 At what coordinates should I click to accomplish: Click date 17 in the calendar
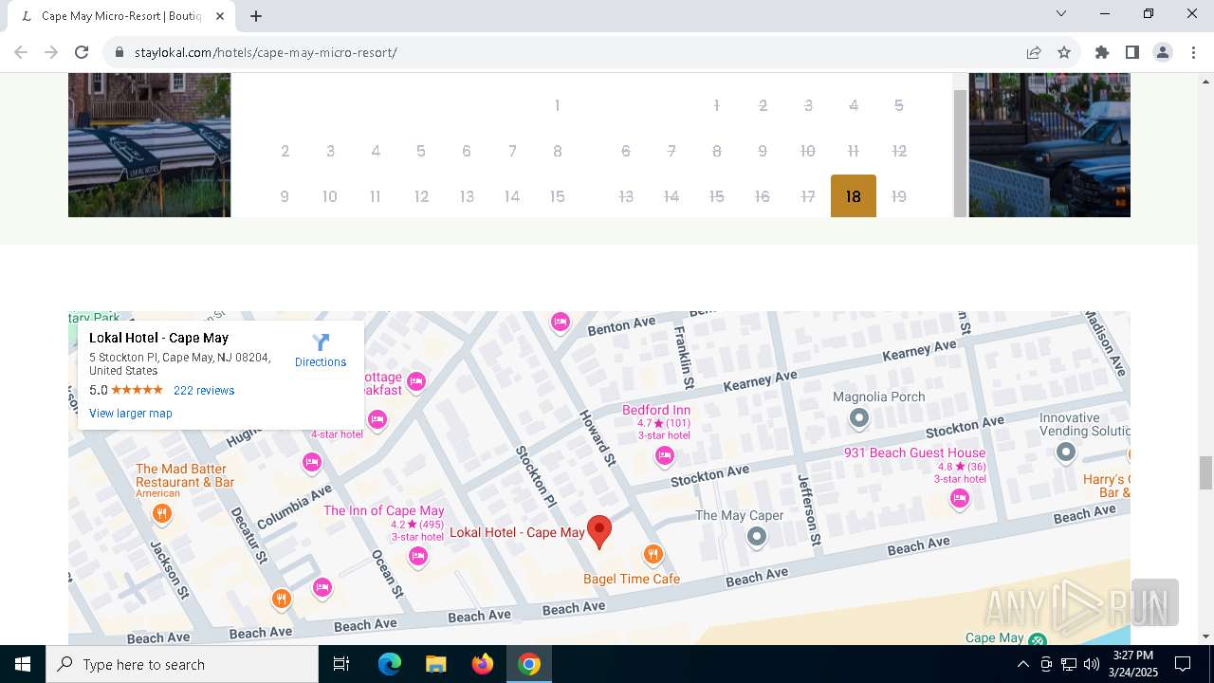coord(808,196)
